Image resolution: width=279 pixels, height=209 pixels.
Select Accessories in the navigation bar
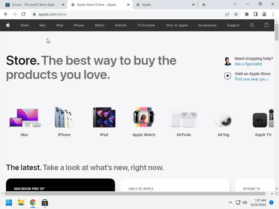[207, 25]
